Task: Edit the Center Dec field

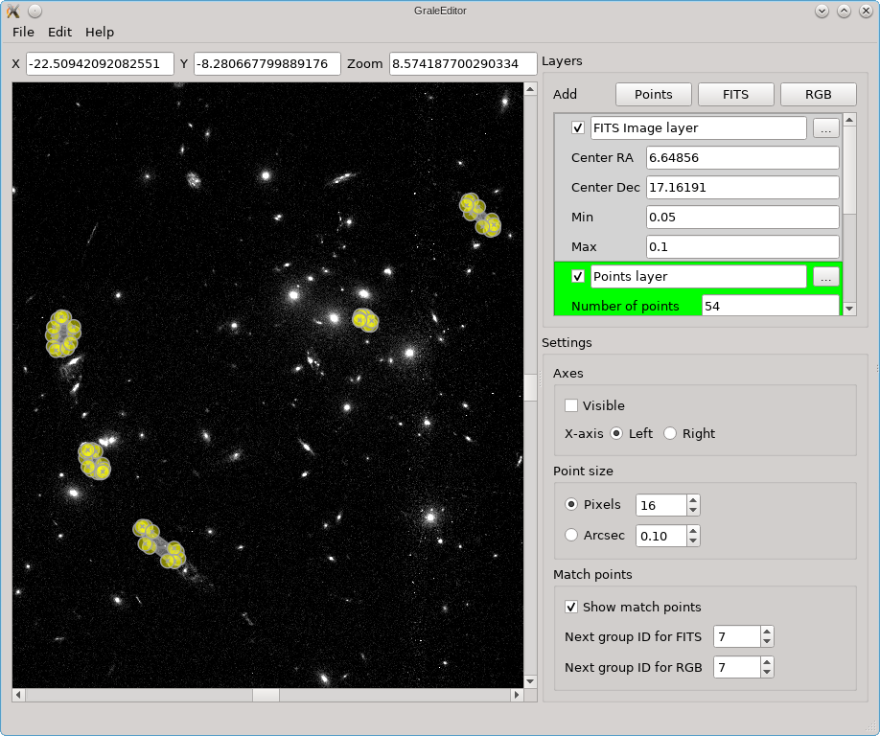Action: [743, 188]
